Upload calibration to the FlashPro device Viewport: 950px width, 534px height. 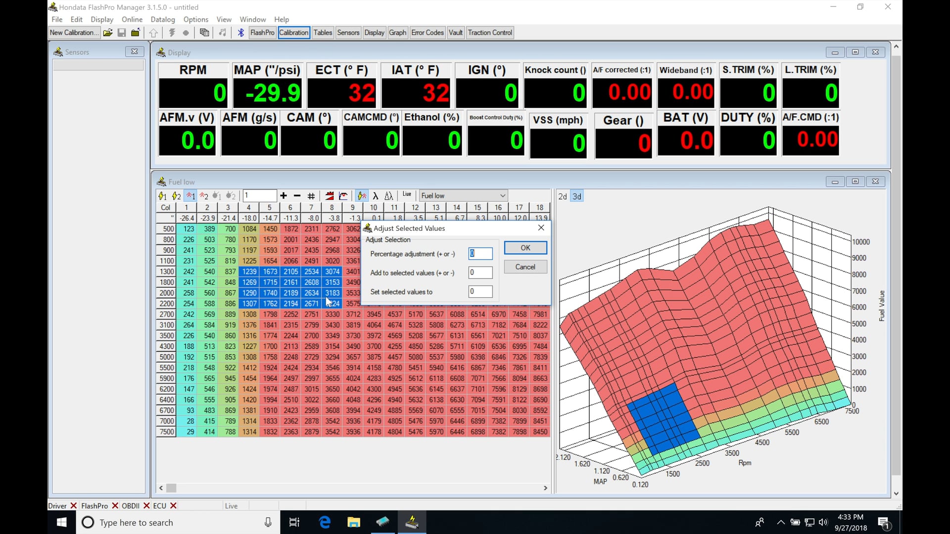tap(153, 33)
